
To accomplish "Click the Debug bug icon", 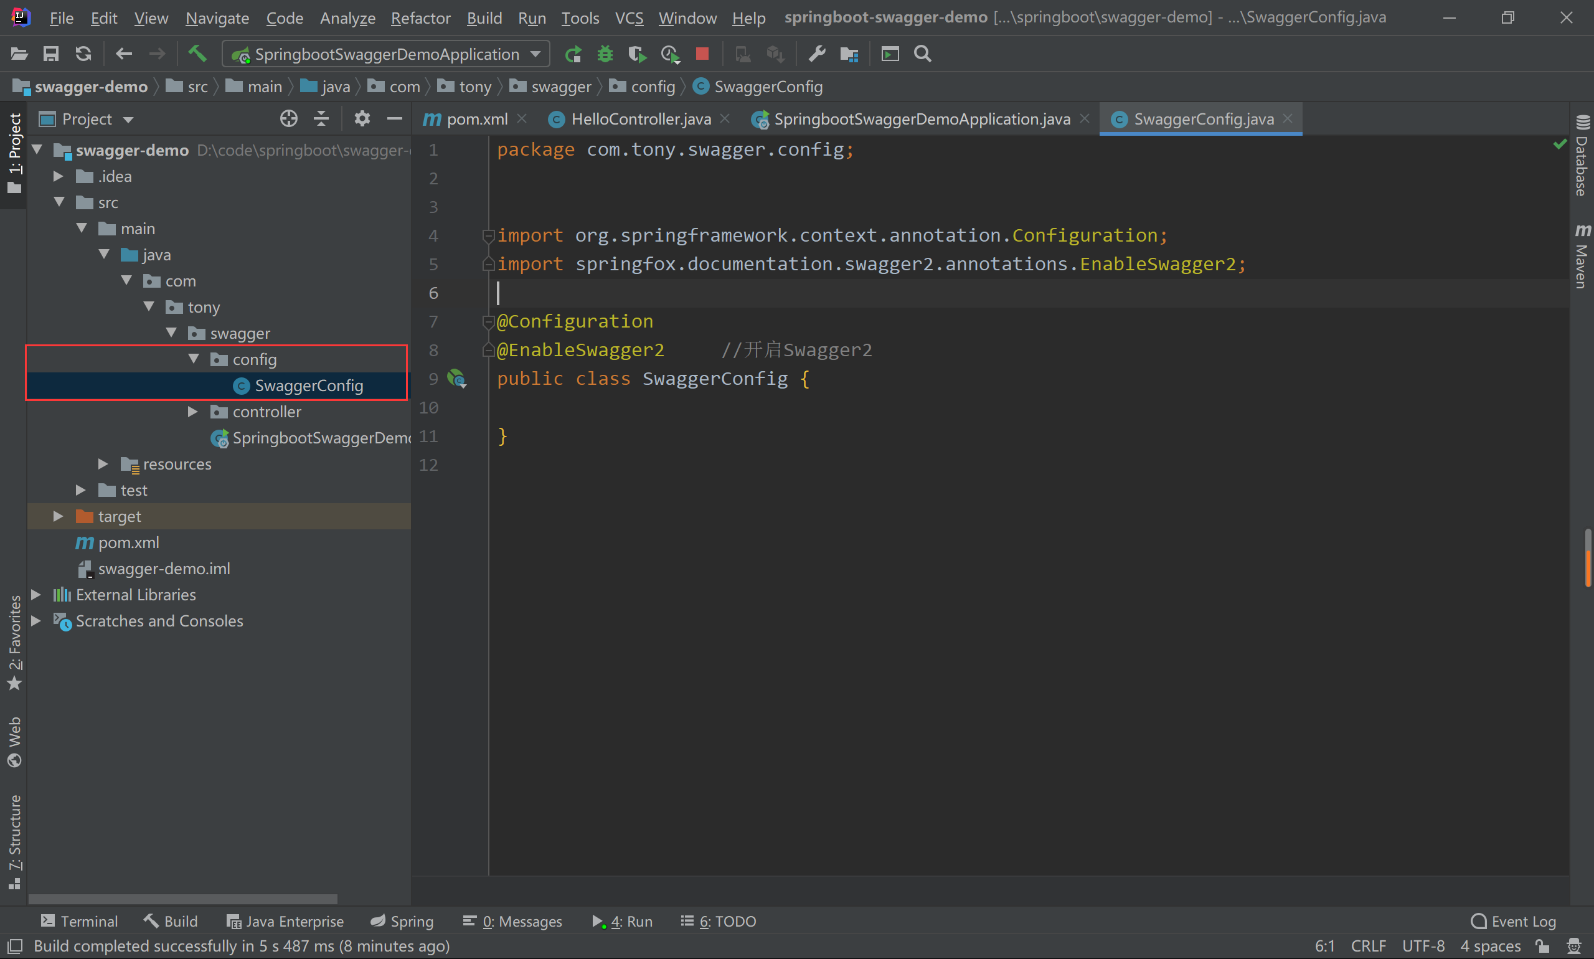I will [x=605, y=54].
